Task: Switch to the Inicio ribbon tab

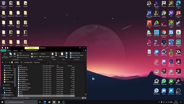Action: (9, 51)
